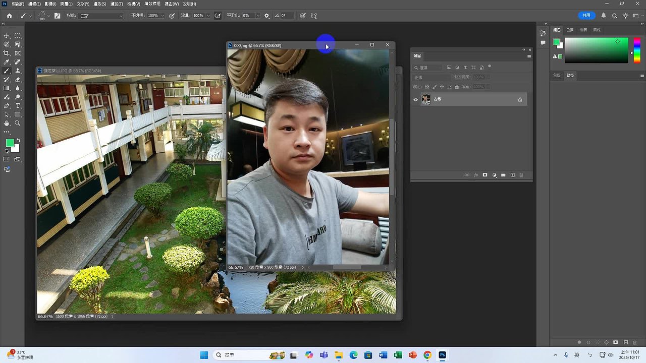Expand the flow value dropdown
Image resolution: width=646 pixels, height=363 pixels.
click(208, 16)
